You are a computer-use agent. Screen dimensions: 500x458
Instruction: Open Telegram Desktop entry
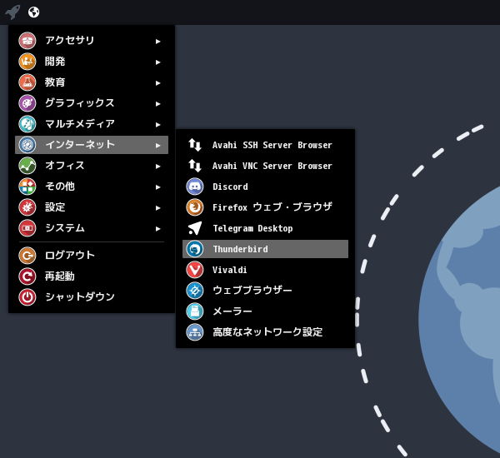(265, 228)
